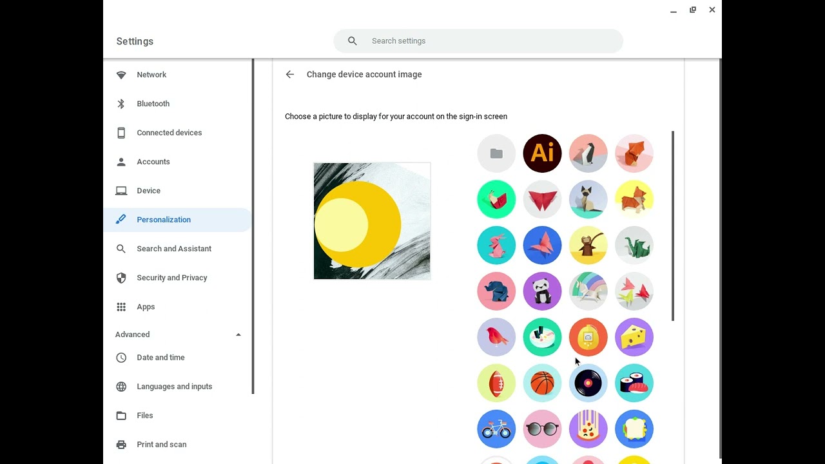Select the Adobe Illustrator Ai avatar
The height and width of the screenshot is (464, 825).
pos(542,153)
